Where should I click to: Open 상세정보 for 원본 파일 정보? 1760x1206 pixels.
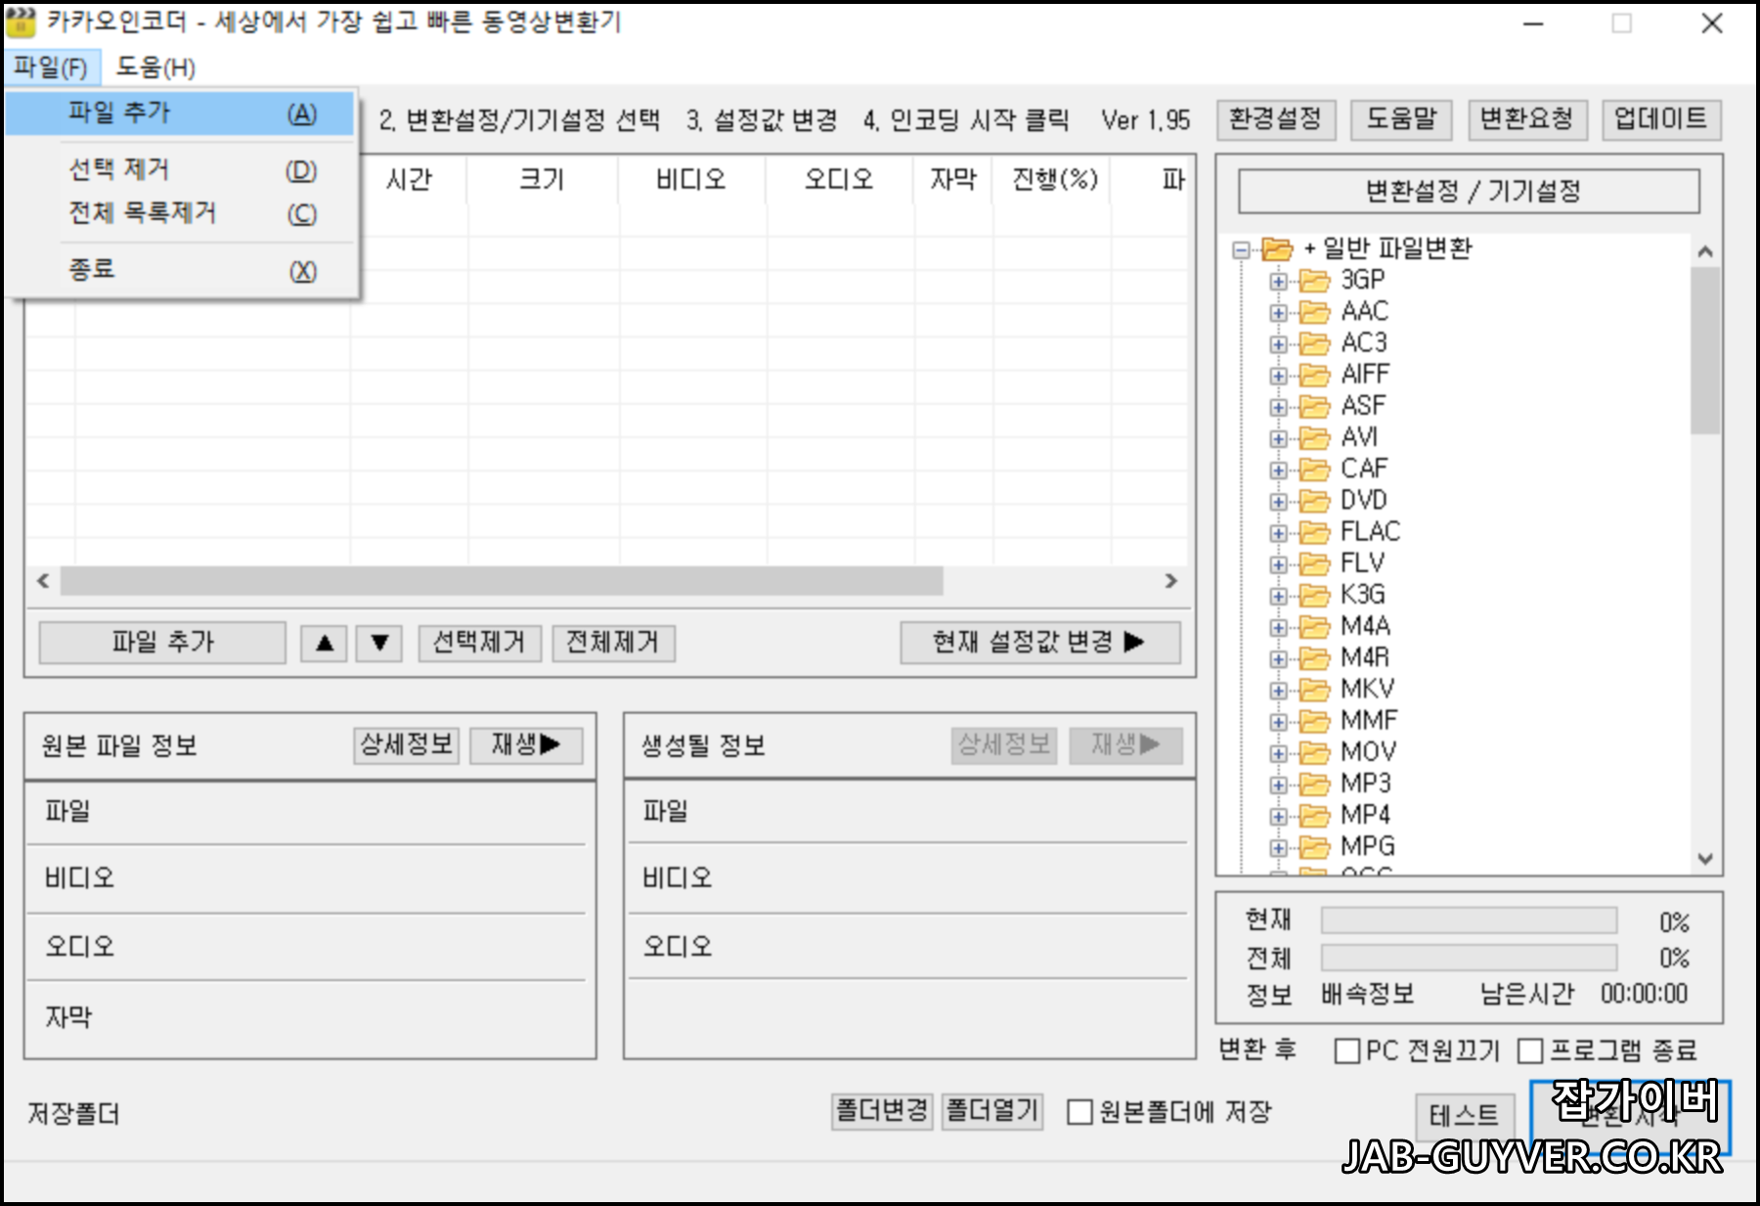point(406,745)
